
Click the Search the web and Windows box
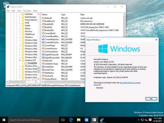33,120
